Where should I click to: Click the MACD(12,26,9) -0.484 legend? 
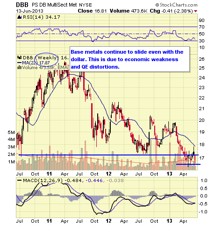(52, 181)
